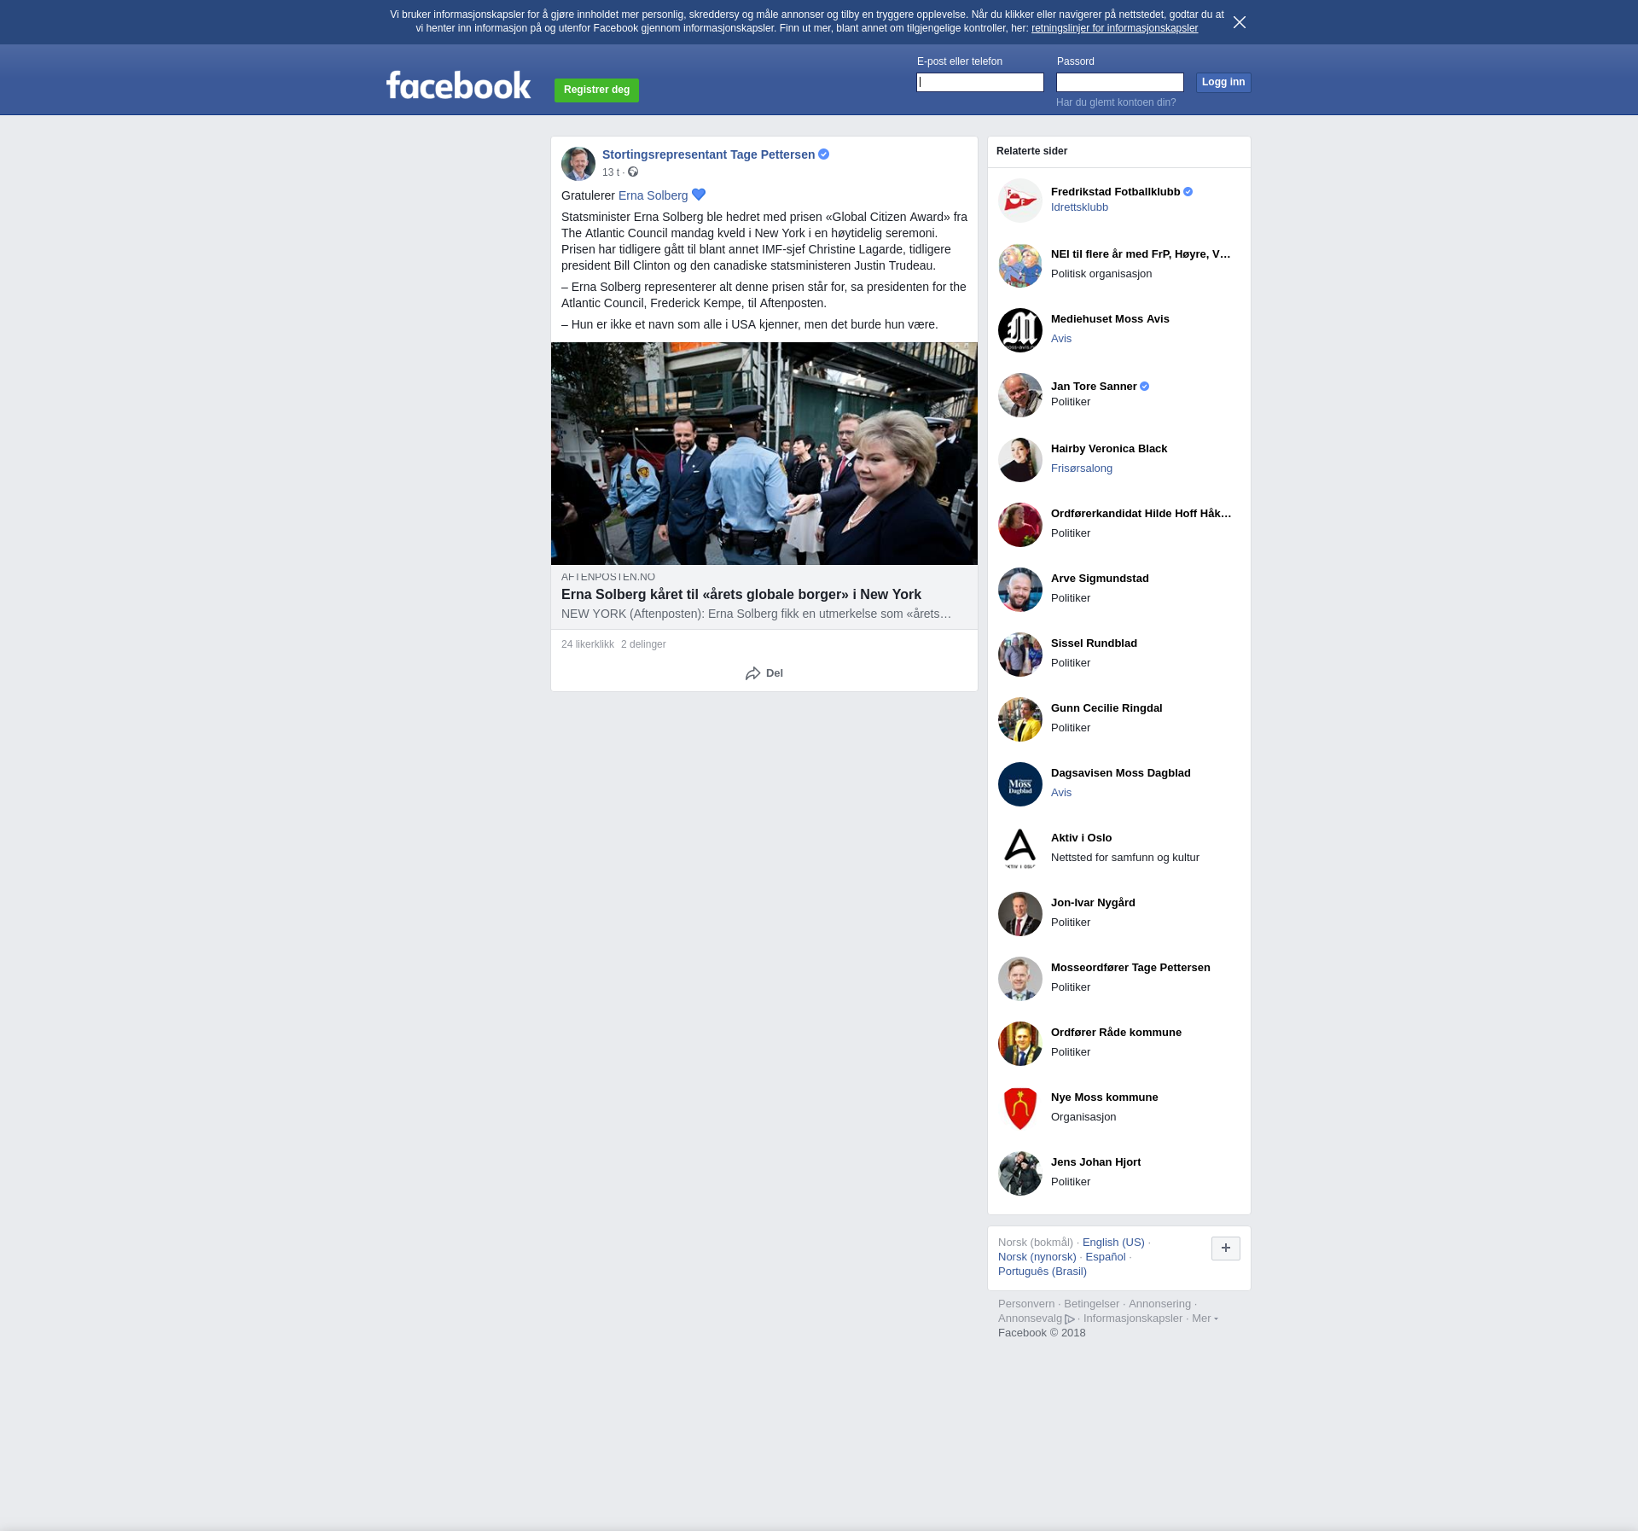1638x1531 pixels.
Task: Click into the Passord field
Action: (1119, 82)
